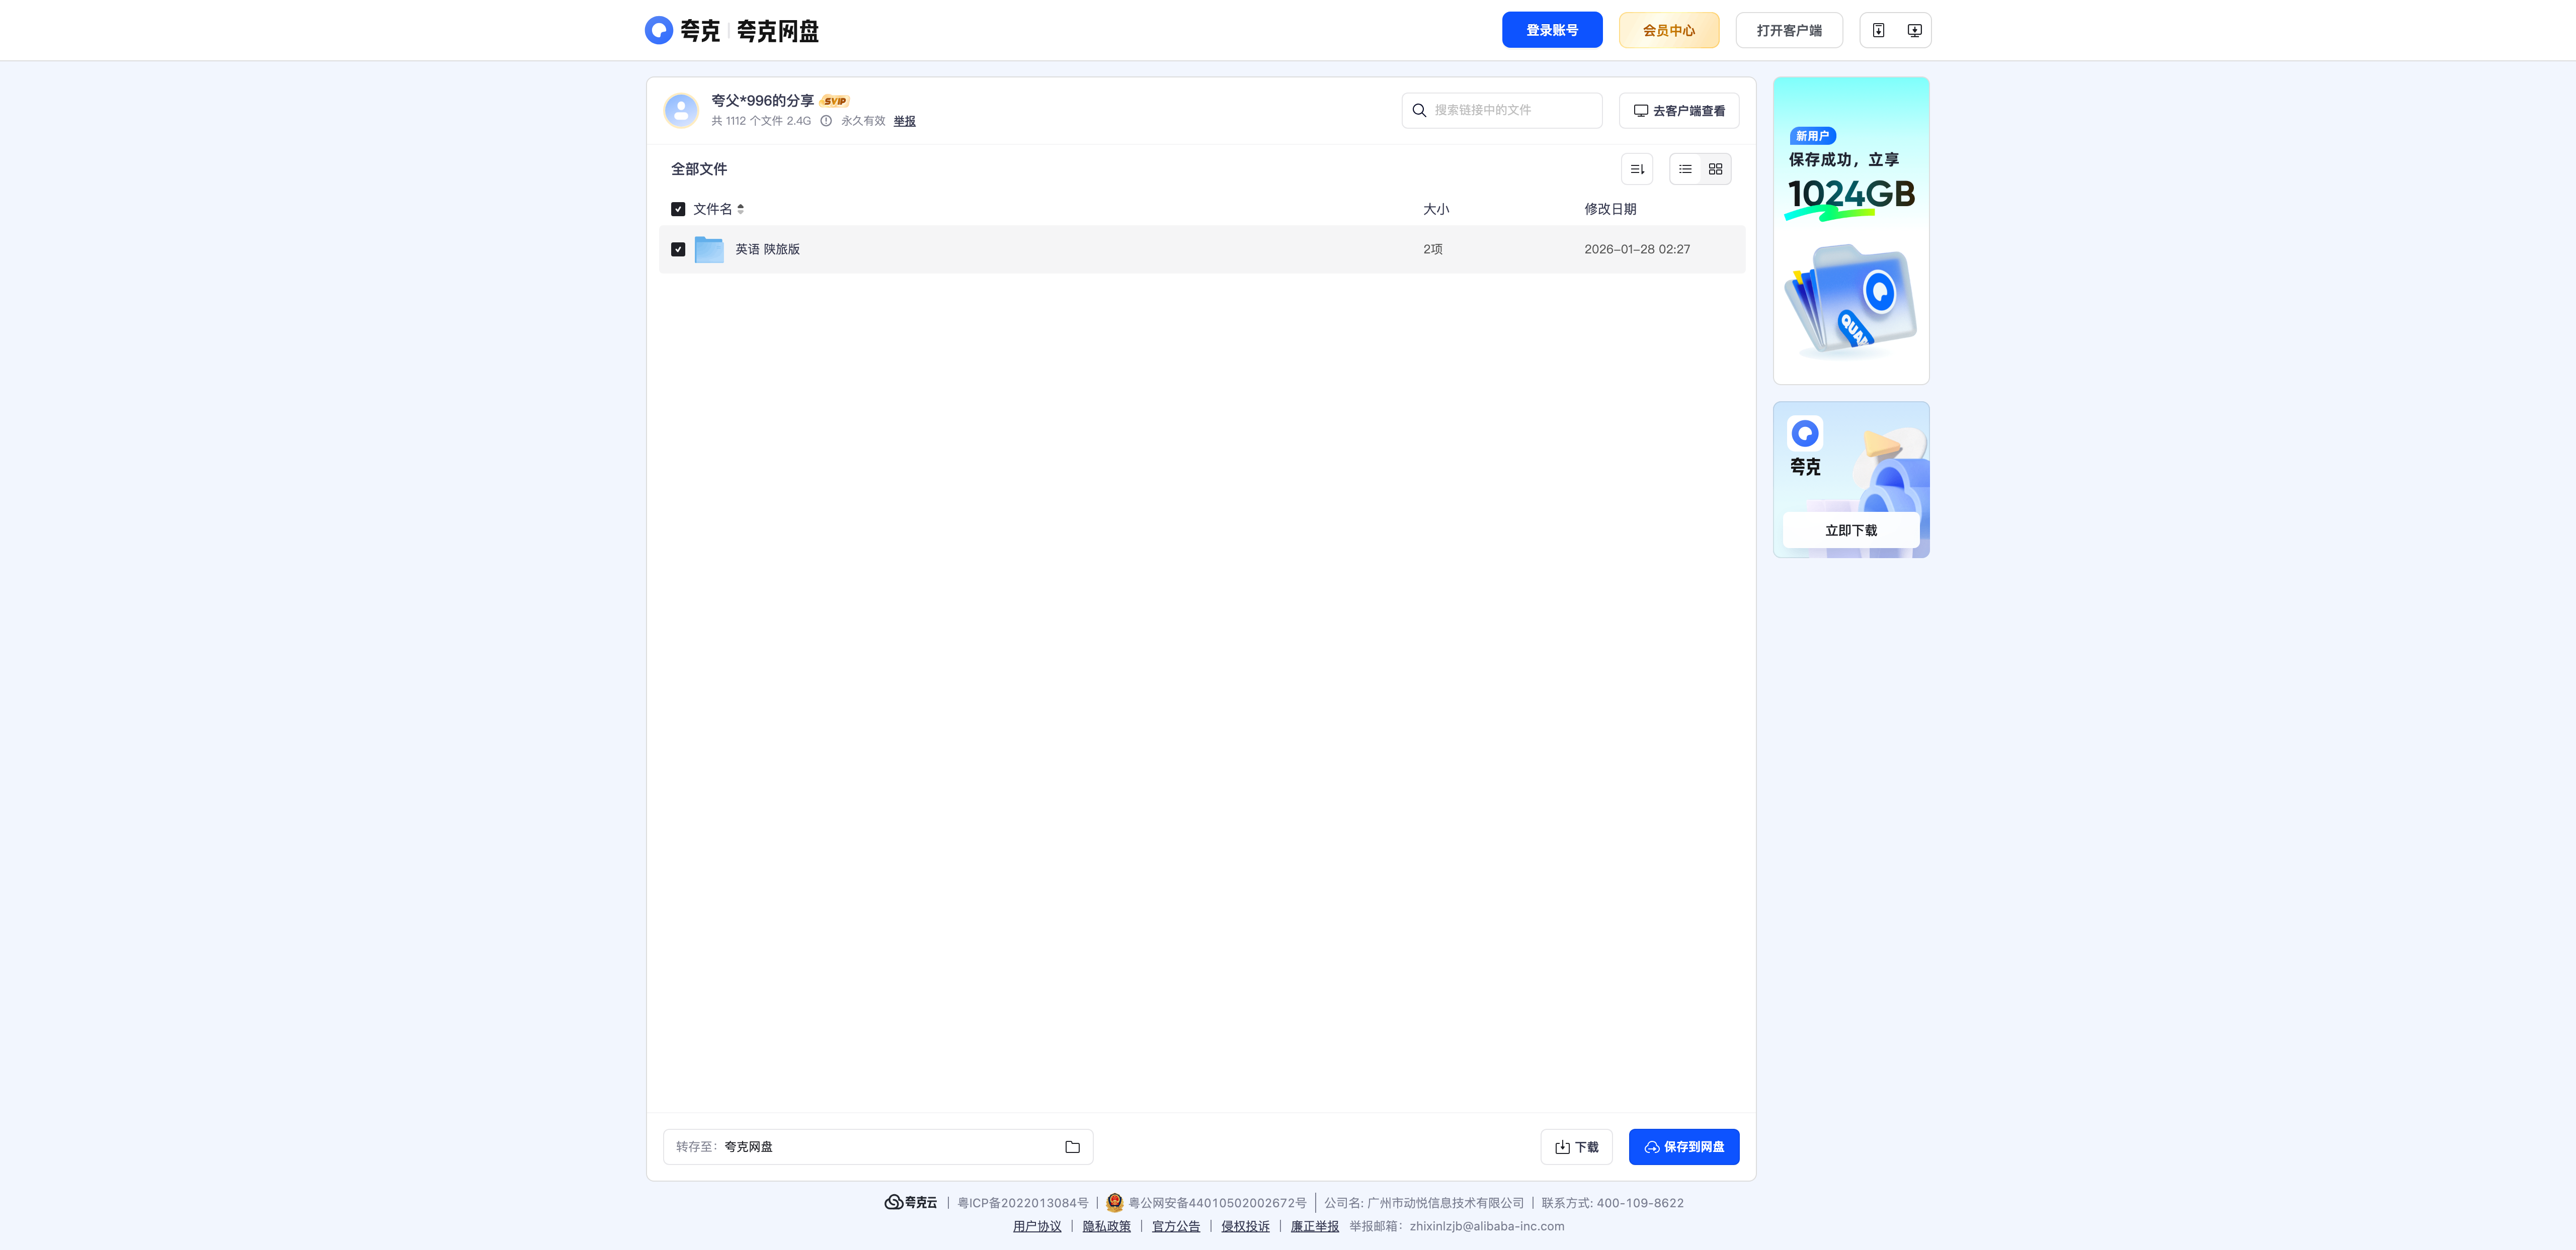Click 打开客户端 button

pyautogui.click(x=1789, y=30)
